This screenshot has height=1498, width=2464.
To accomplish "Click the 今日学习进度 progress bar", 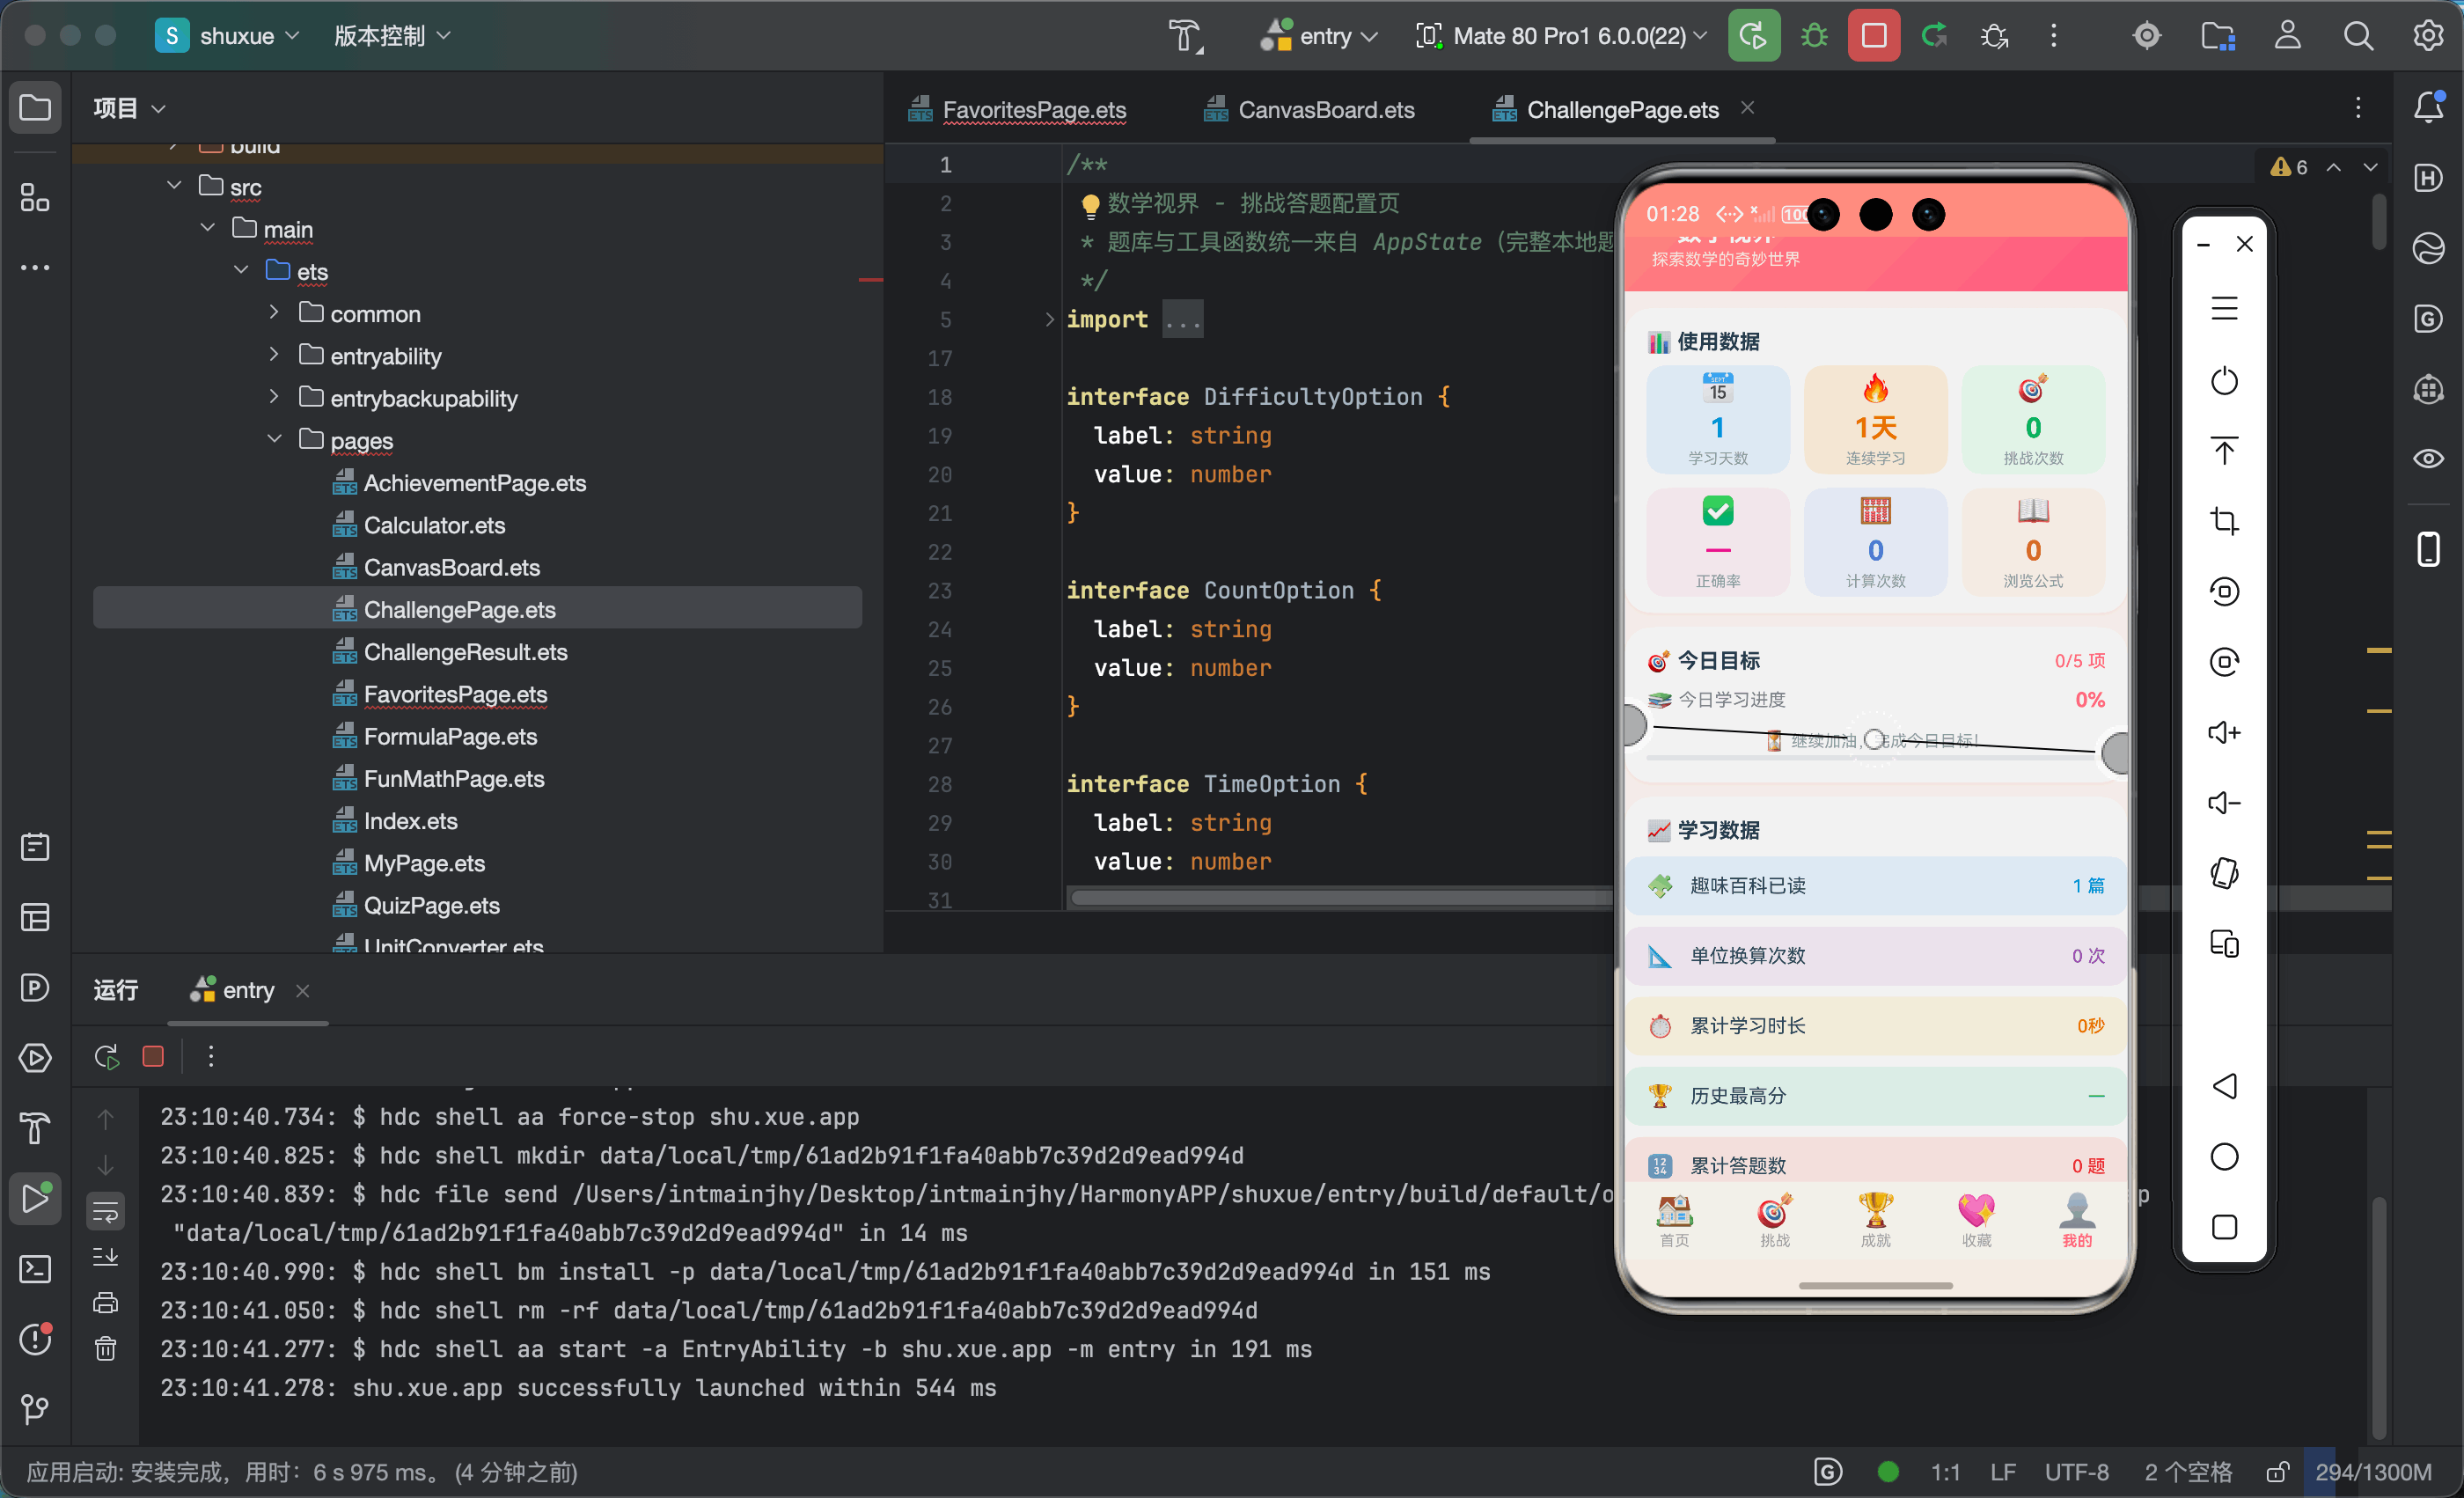I will coord(1875,758).
